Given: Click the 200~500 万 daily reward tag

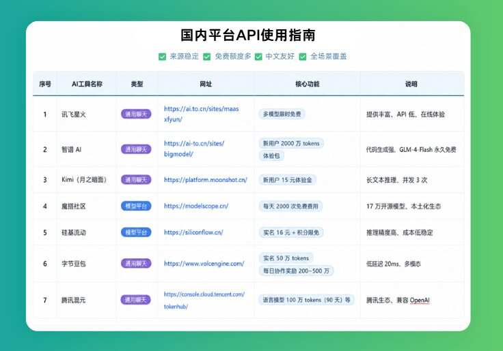Looking at the screenshot, I should pos(296,271).
